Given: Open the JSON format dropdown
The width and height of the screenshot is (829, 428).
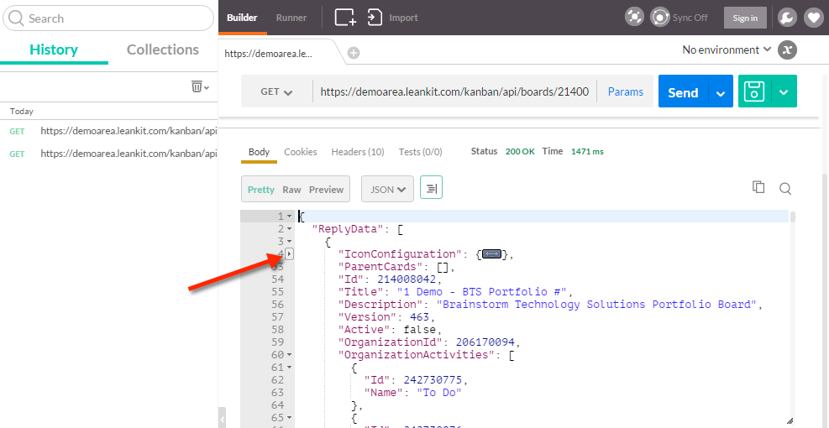Looking at the screenshot, I should coord(387,189).
